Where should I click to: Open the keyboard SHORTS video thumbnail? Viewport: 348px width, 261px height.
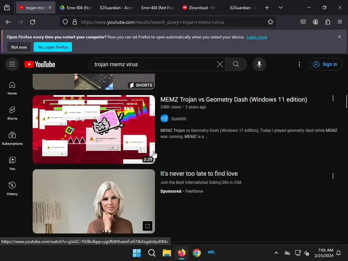click(94, 82)
